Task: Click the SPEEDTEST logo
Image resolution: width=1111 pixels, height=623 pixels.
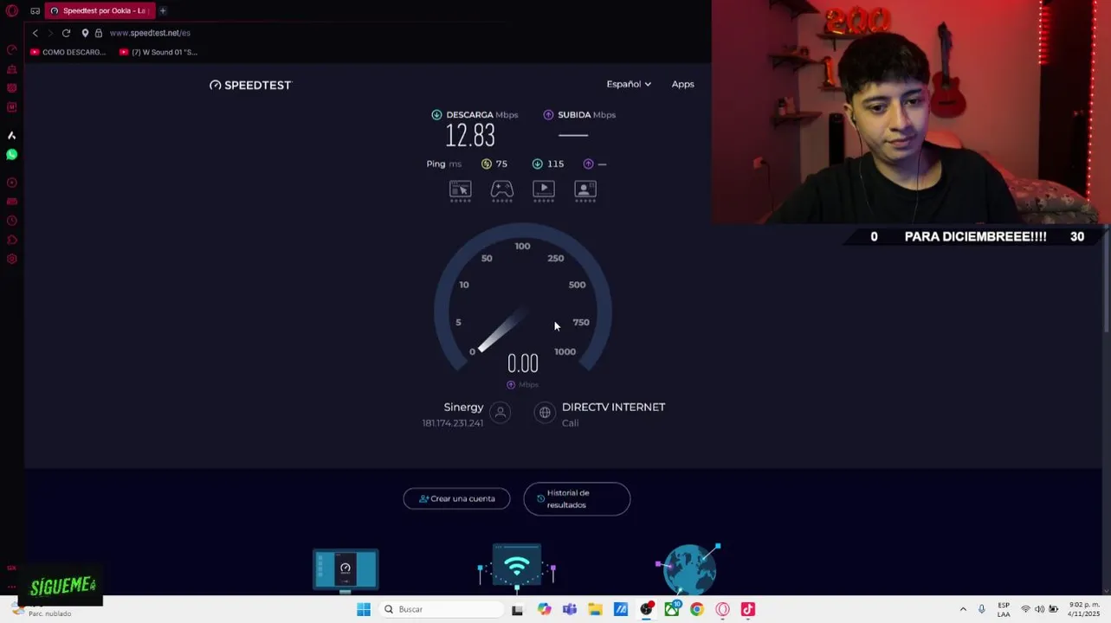Action: [251, 85]
